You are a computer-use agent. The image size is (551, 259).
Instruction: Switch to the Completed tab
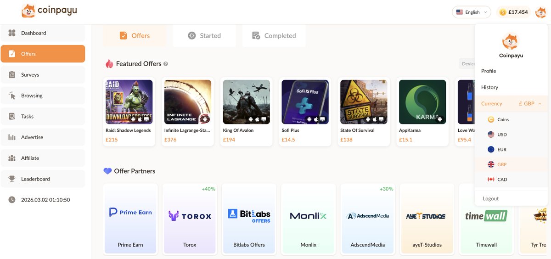274,35
